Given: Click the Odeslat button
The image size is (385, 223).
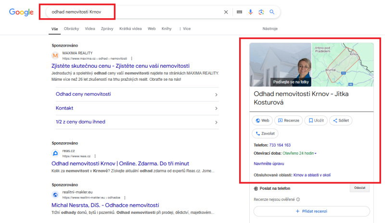Looking at the screenshot, I should coord(359,188).
